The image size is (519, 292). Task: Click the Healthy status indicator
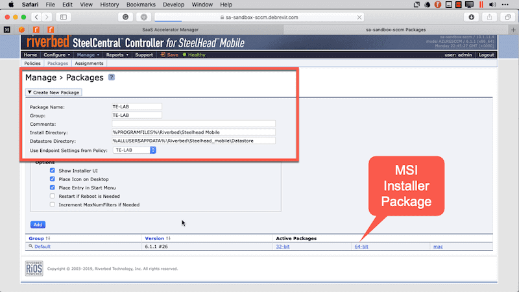194,55
